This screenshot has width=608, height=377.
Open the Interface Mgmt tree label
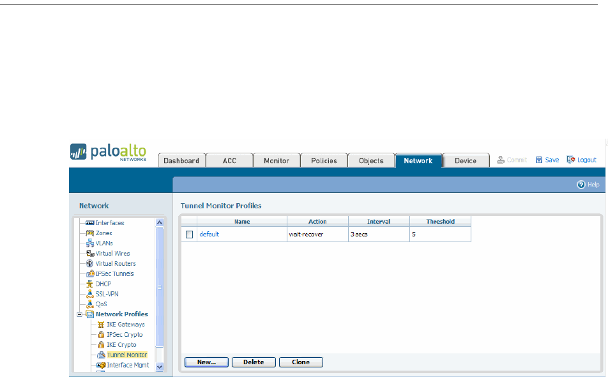[x=128, y=365]
